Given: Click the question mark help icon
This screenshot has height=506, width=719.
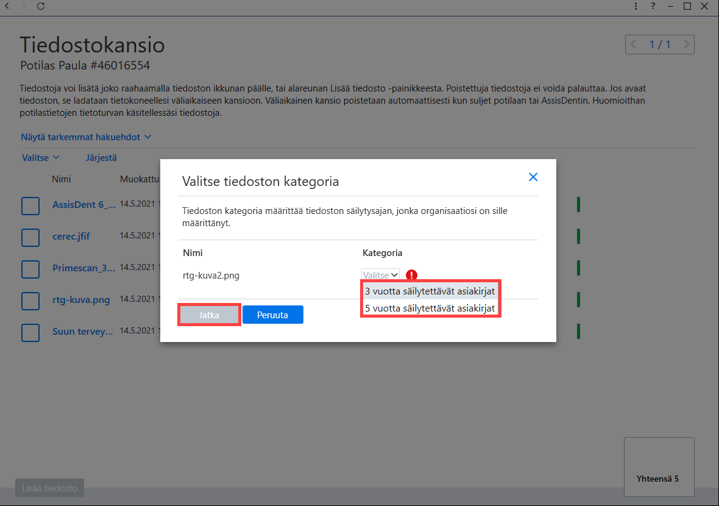Looking at the screenshot, I should pyautogui.click(x=653, y=6).
